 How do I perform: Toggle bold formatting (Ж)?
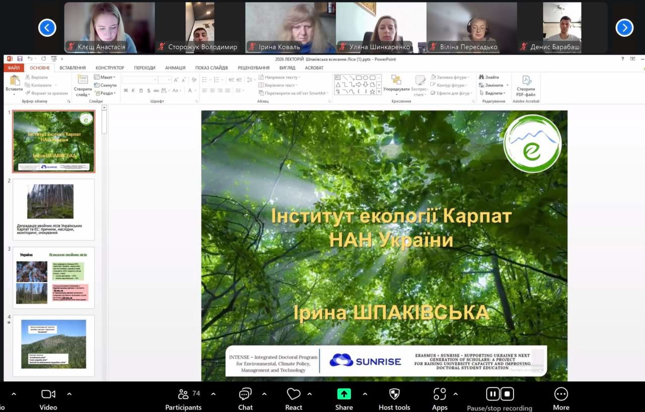125,91
